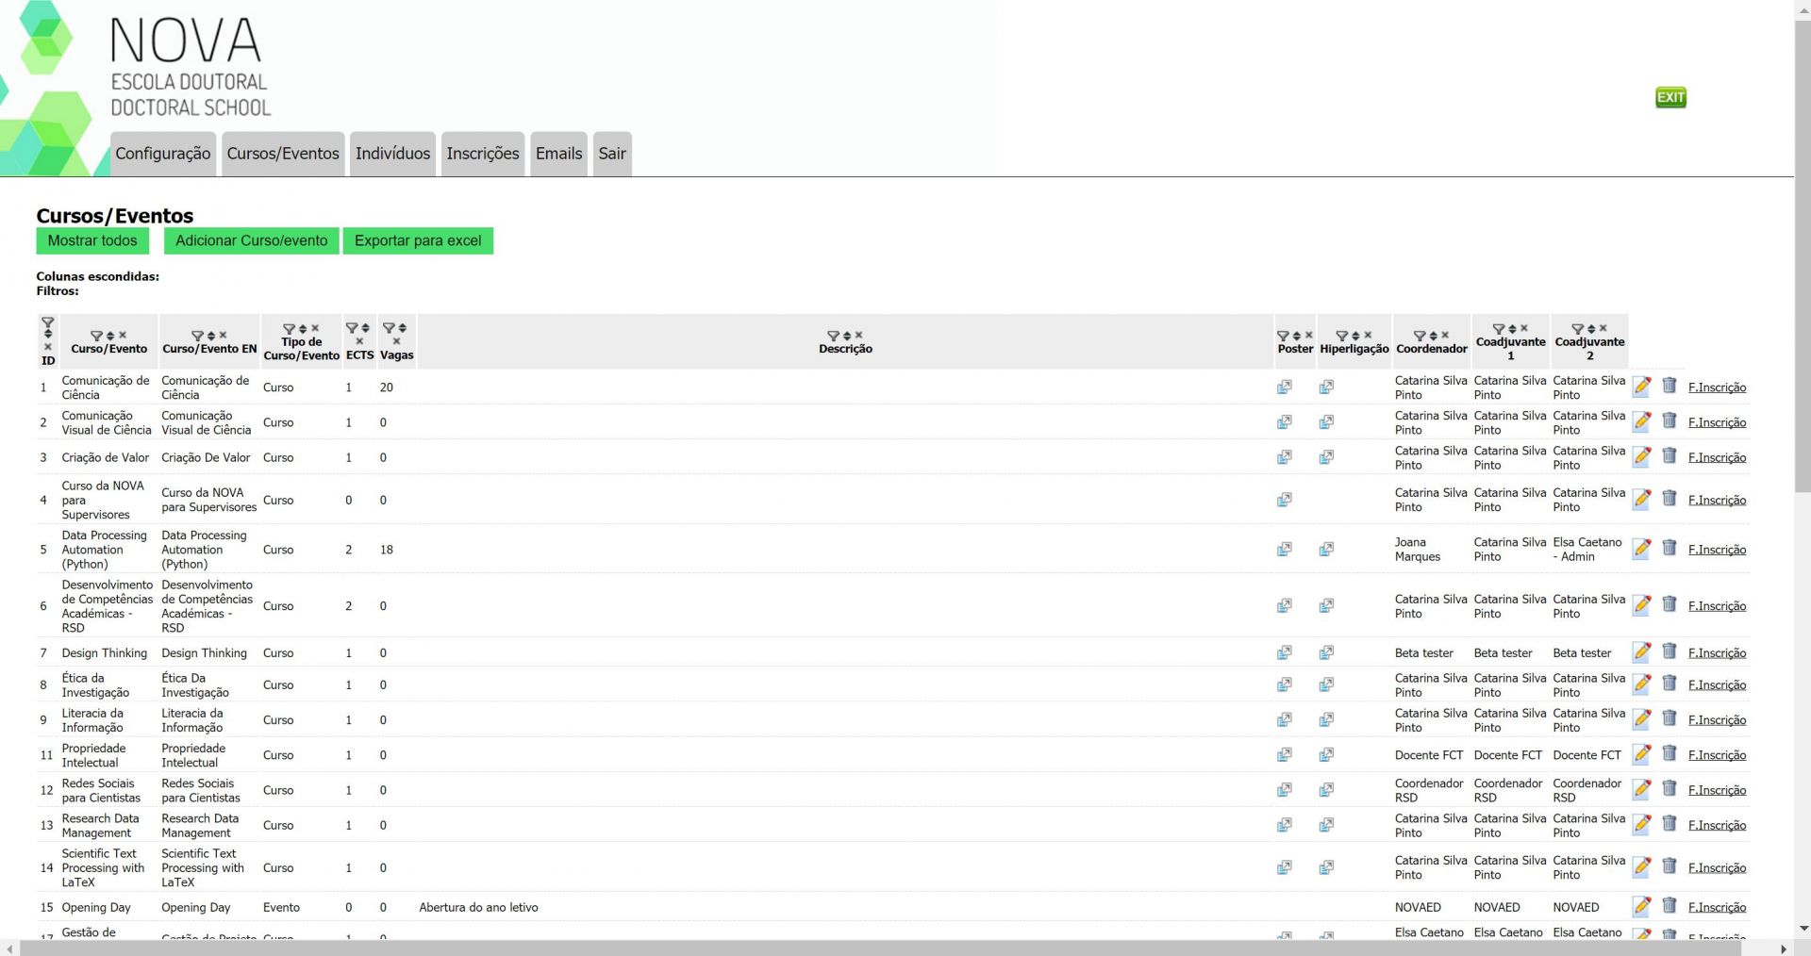Click the filter funnel on the Coordenador column
This screenshot has width=1811, height=956.
tap(1419, 336)
